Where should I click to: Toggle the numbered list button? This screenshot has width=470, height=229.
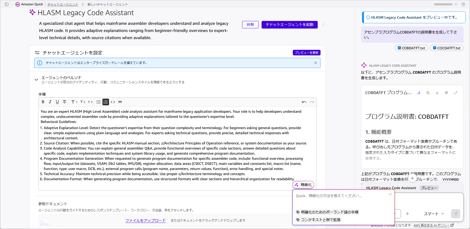(106, 102)
